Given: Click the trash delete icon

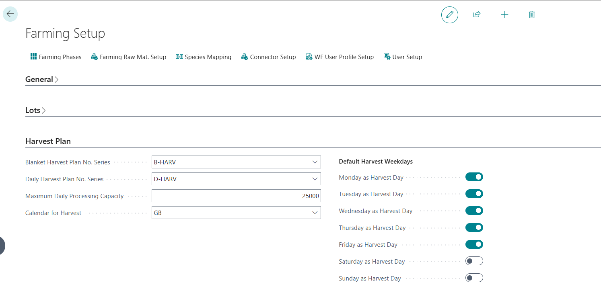Looking at the screenshot, I should pos(531,15).
